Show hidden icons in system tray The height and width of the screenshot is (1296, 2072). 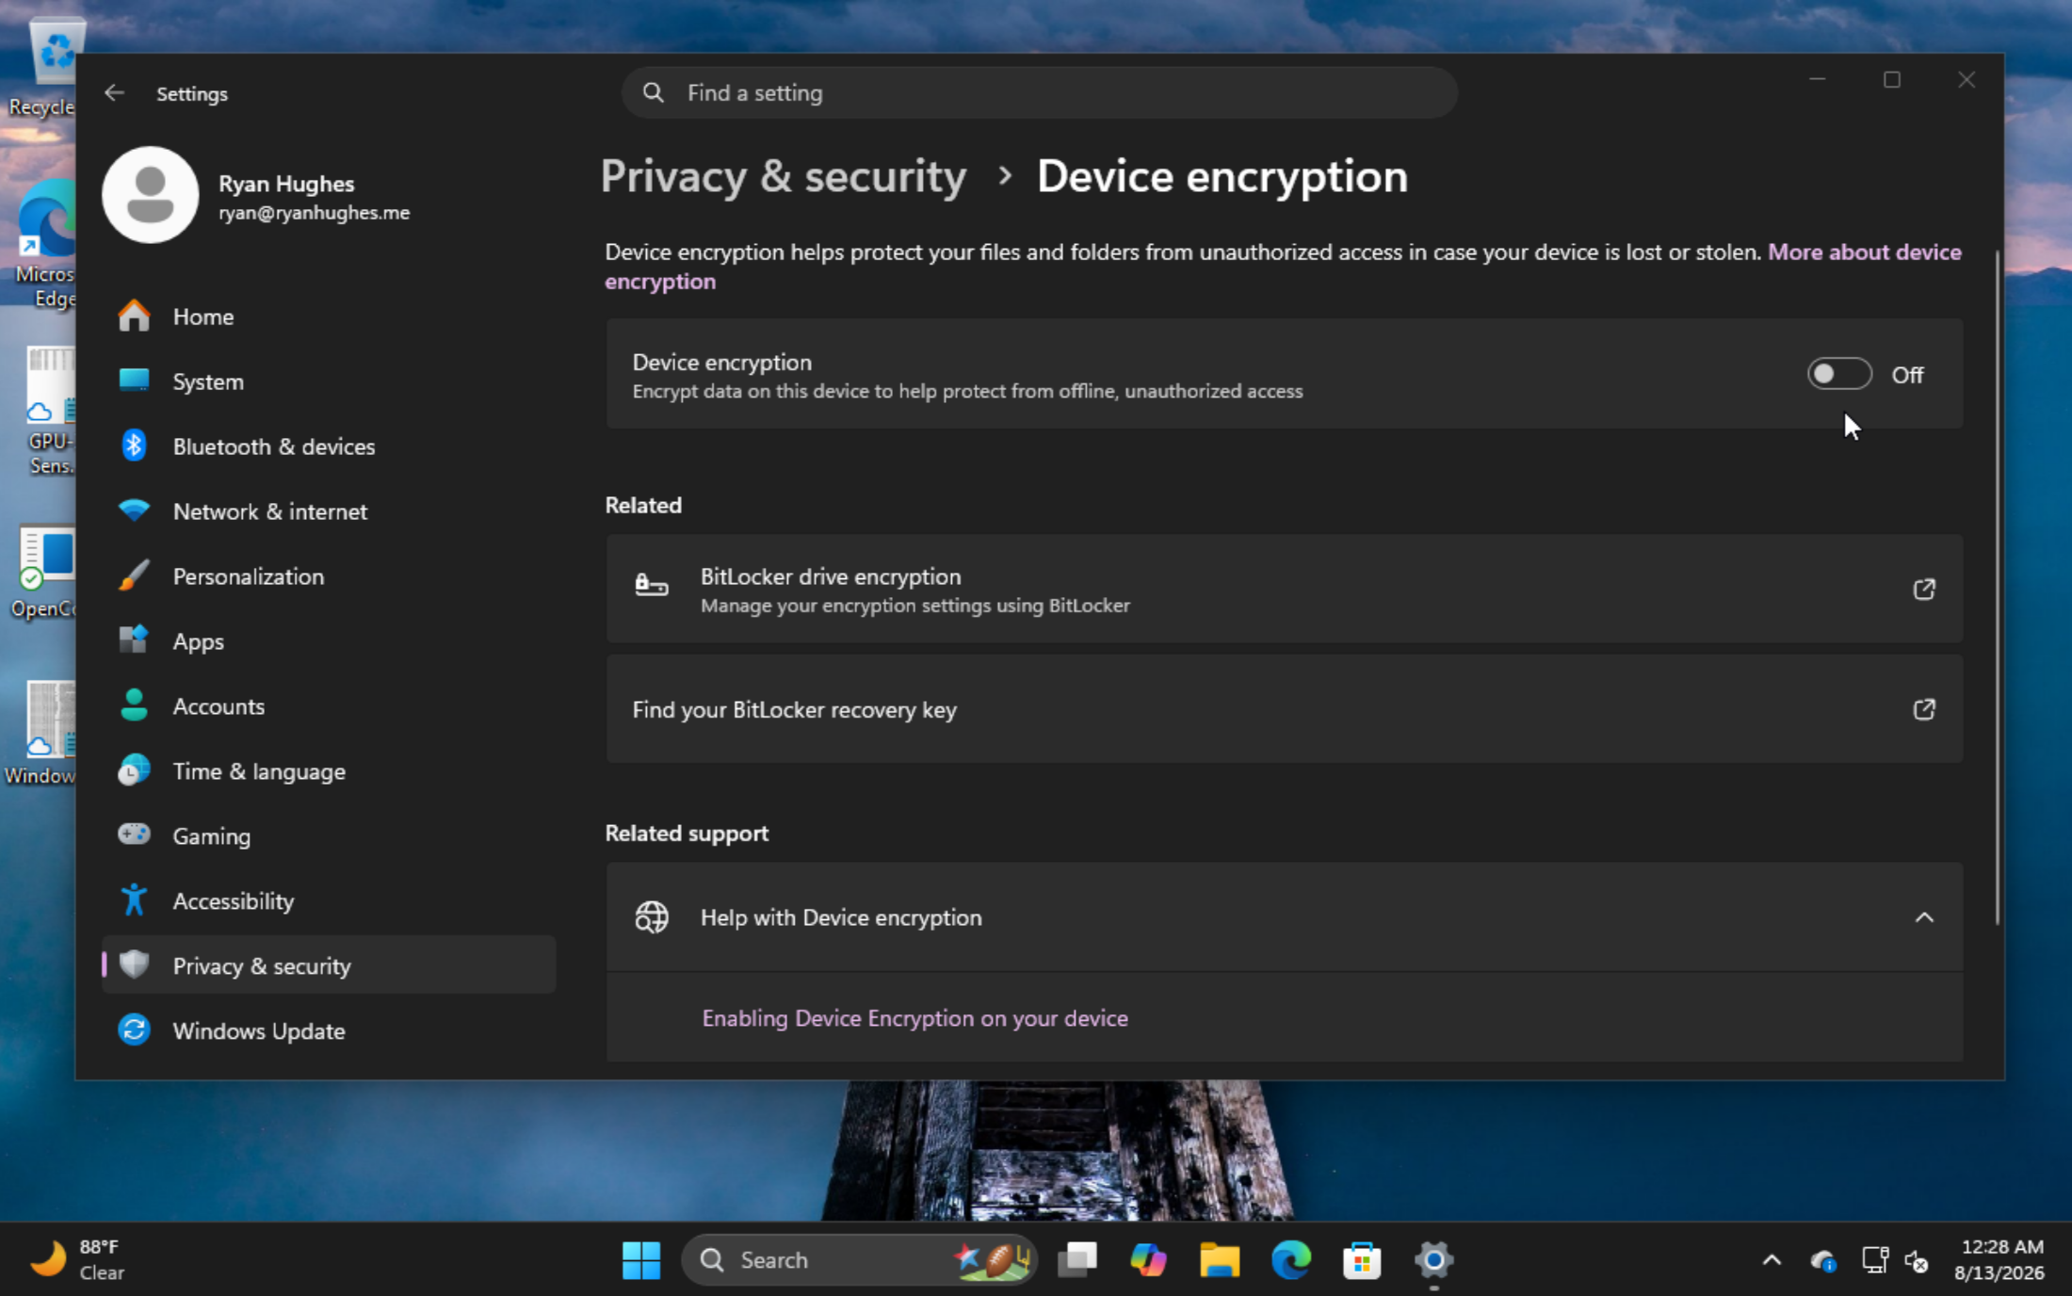[1772, 1260]
